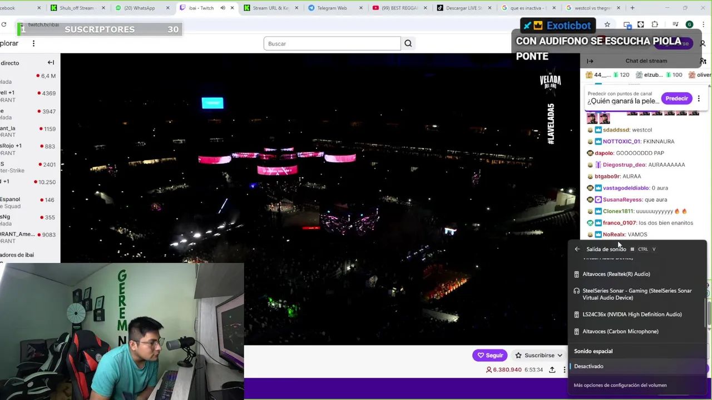The height and width of the screenshot is (400, 712).
Task: Expand the Suscribirse dropdown arrow
Action: (560, 356)
